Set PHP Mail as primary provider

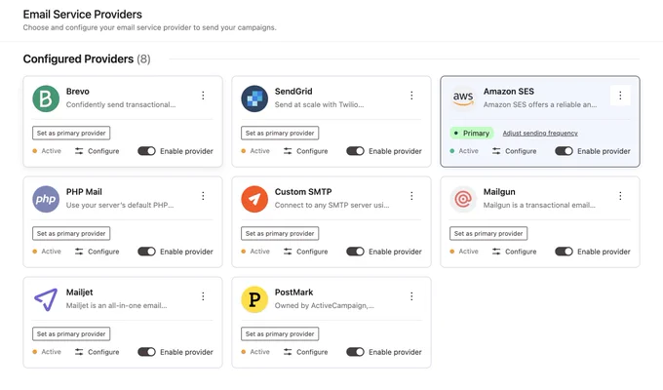coord(71,233)
